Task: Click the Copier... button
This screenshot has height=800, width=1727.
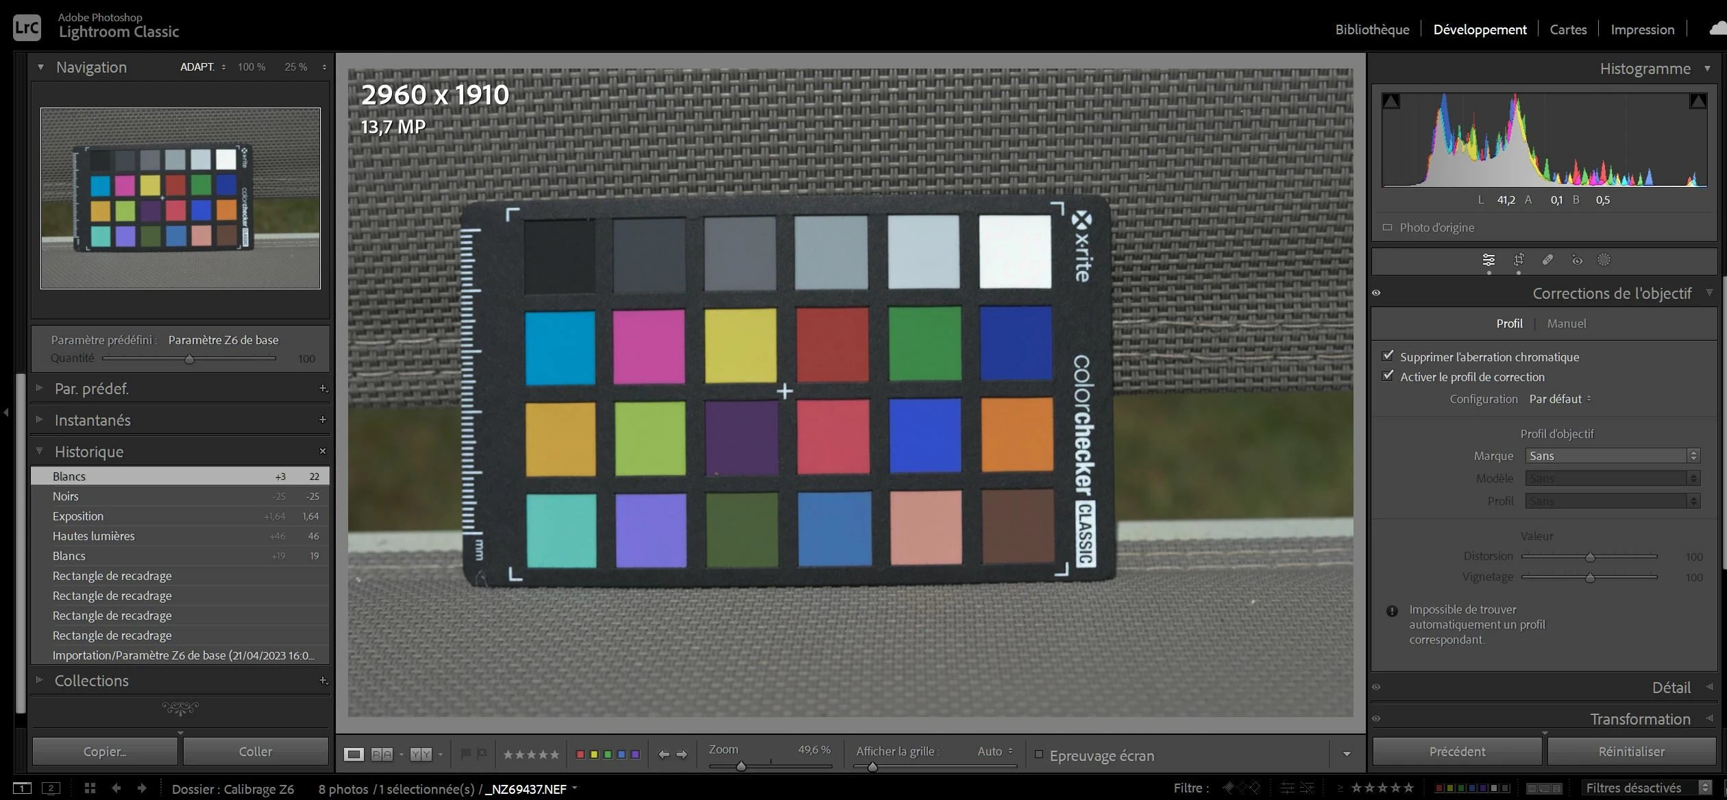Action: (x=105, y=751)
